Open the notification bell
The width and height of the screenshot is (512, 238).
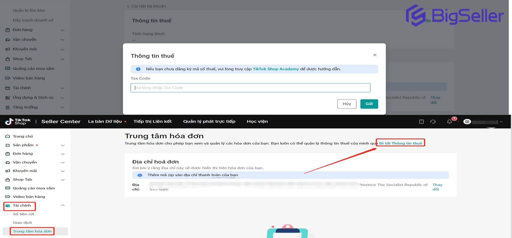[x=449, y=122]
